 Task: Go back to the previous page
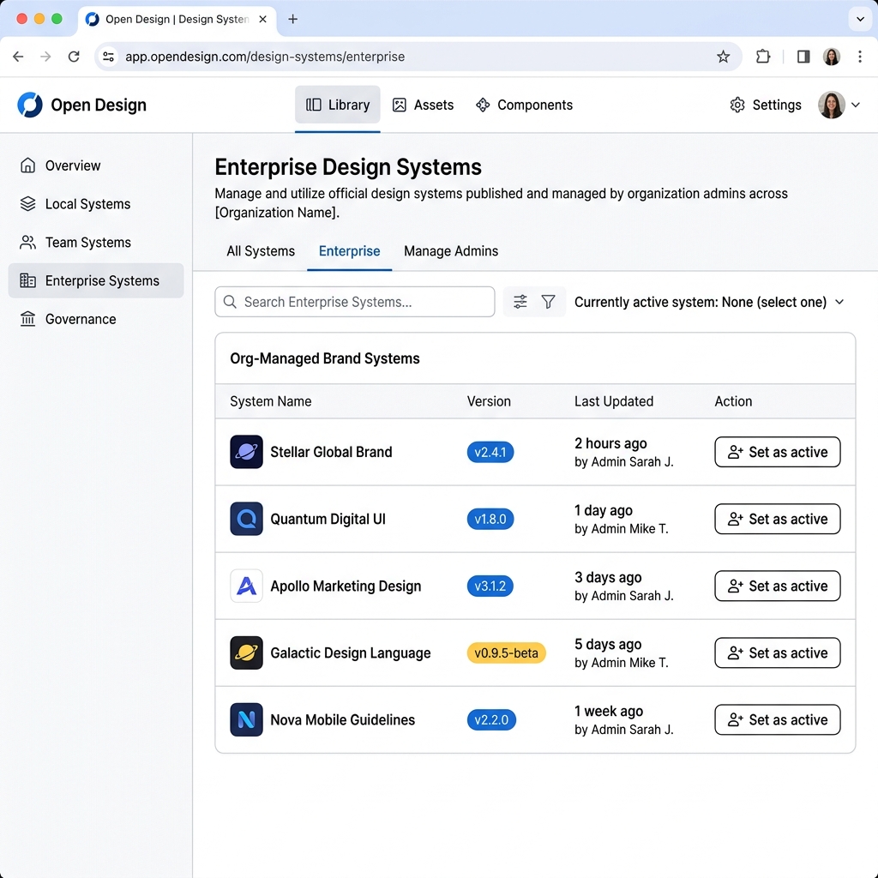pyautogui.click(x=18, y=57)
